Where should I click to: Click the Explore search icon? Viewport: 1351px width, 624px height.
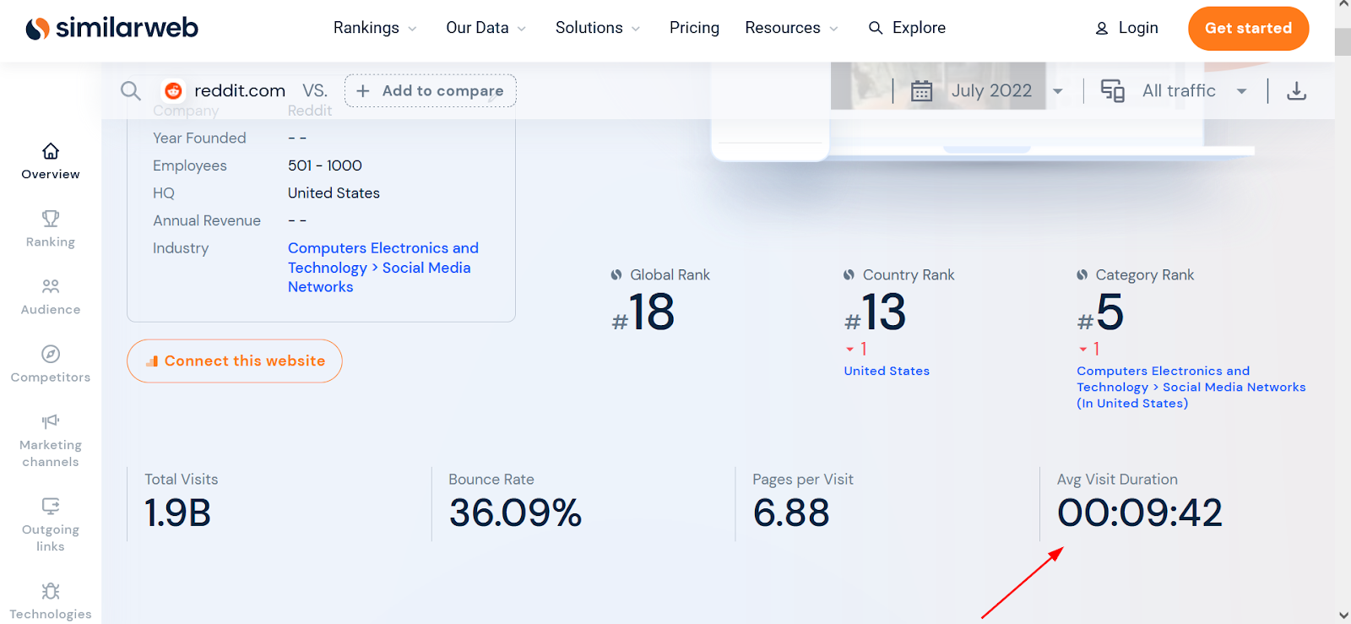pyautogui.click(x=876, y=28)
